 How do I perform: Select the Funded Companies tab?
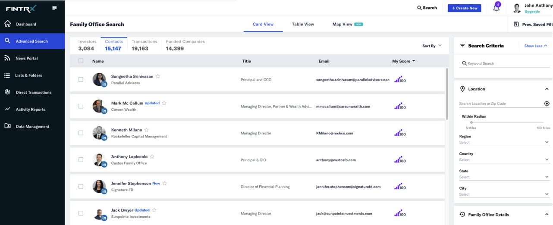[185, 45]
